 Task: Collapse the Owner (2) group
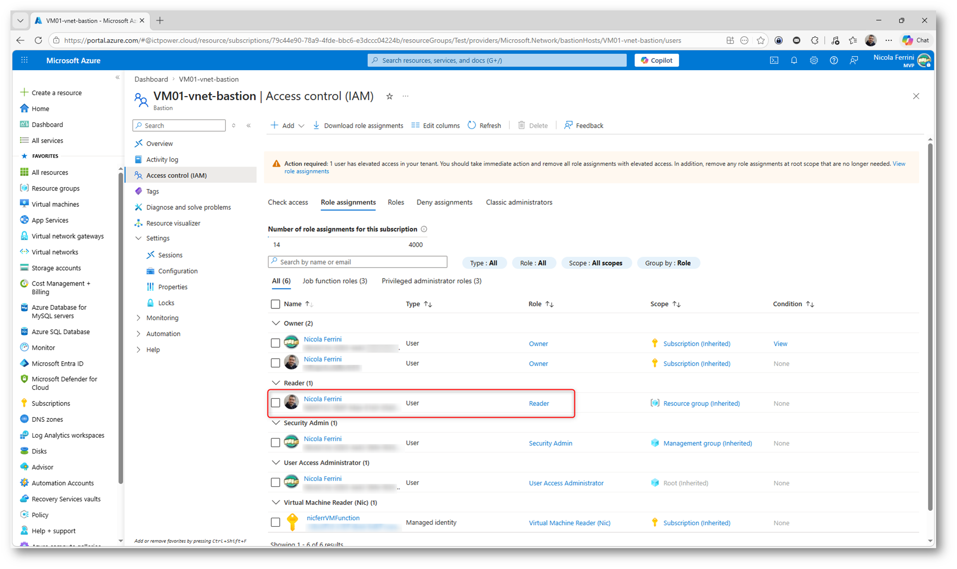tap(276, 323)
